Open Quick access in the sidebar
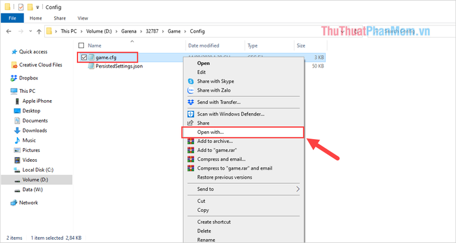 [x=33, y=52]
